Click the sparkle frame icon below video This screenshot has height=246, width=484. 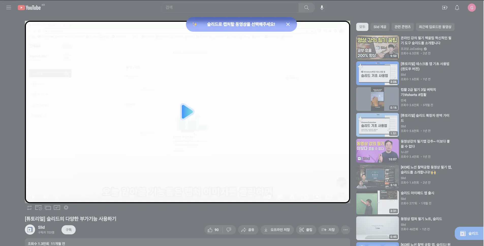57,208
